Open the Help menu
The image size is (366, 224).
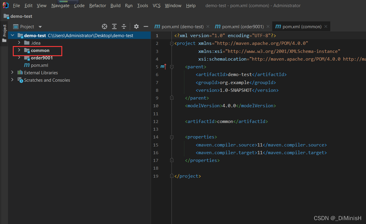[x=191, y=6]
